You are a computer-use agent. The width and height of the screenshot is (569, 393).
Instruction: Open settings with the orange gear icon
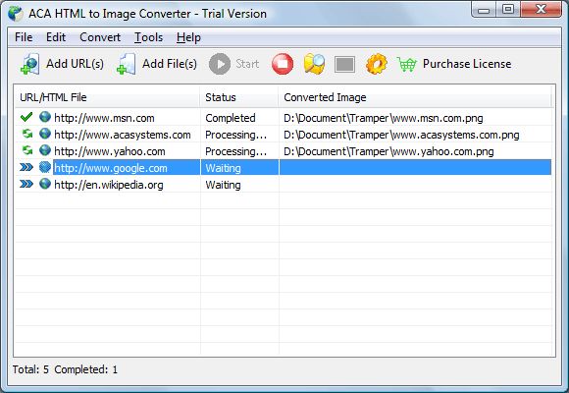pyautogui.click(x=377, y=64)
